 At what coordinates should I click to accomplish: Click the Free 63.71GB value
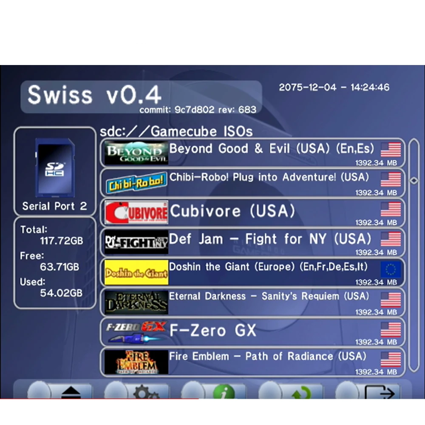click(x=59, y=267)
